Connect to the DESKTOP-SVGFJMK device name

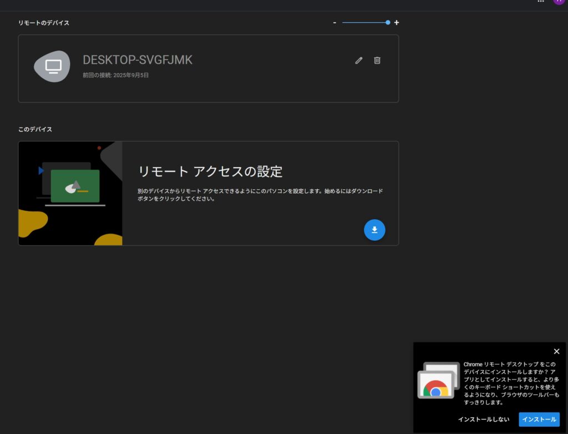pyautogui.click(x=138, y=60)
